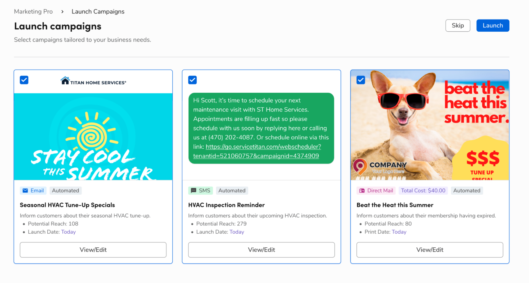Click the Automated tag on the Email card
This screenshot has width=529, height=283.
tap(65, 191)
